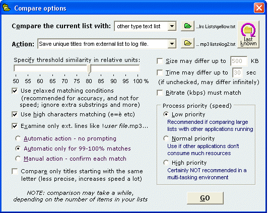Click the '(if unchecked, may differ infinitely)' text
The height and width of the screenshot is (213, 273).
coord(209,82)
